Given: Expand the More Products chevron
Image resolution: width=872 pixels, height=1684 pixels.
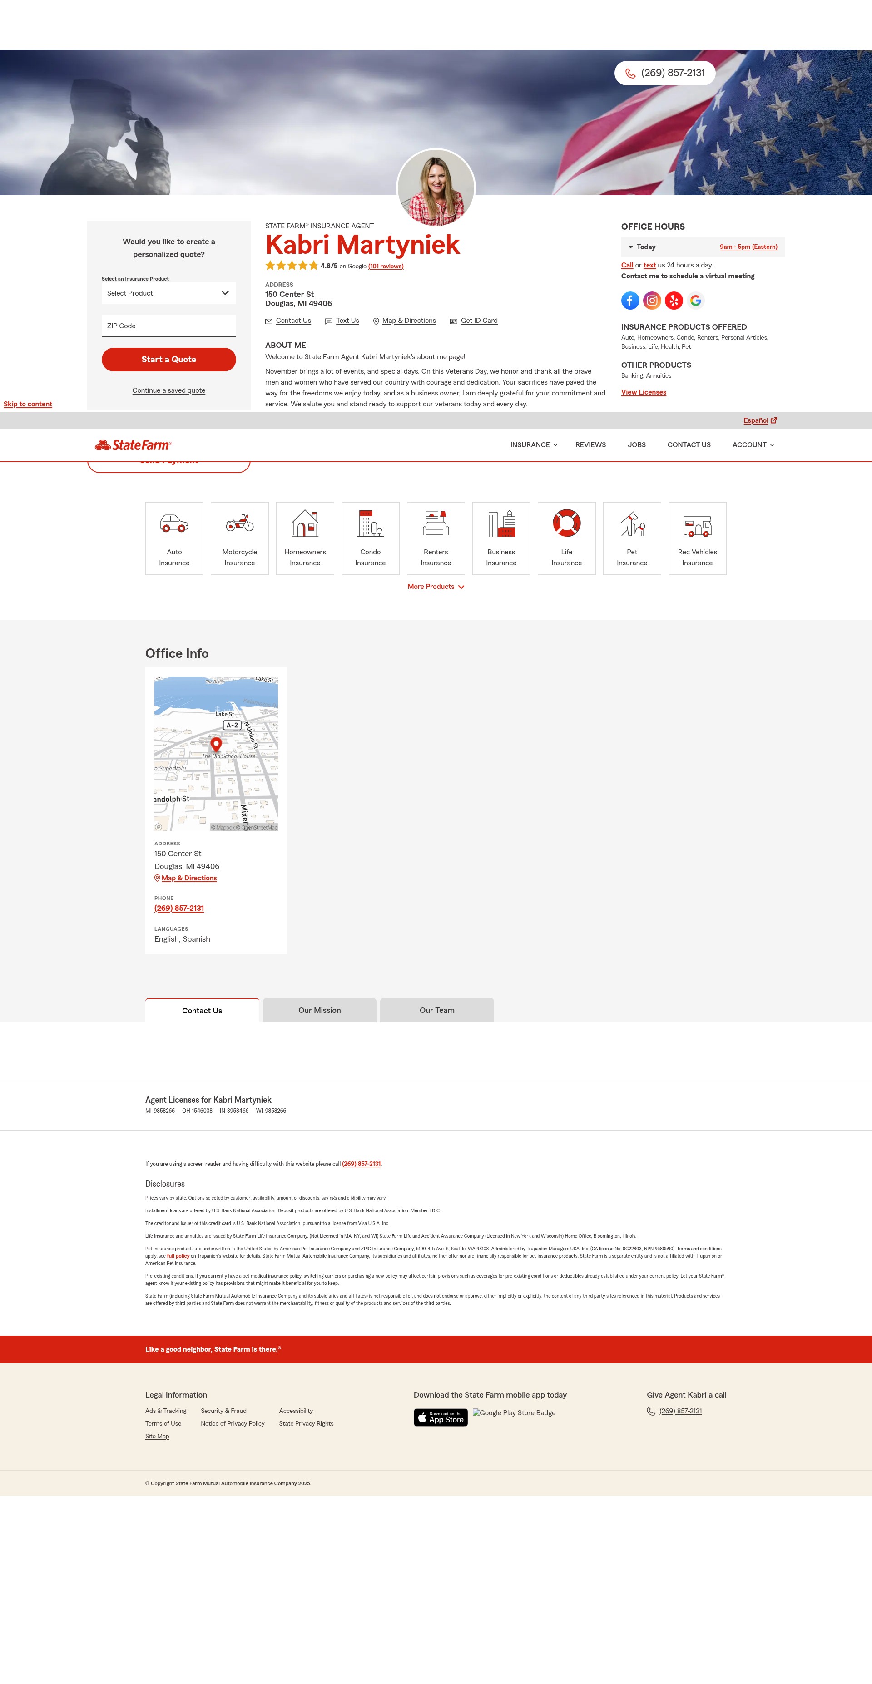Looking at the screenshot, I should pos(461,587).
